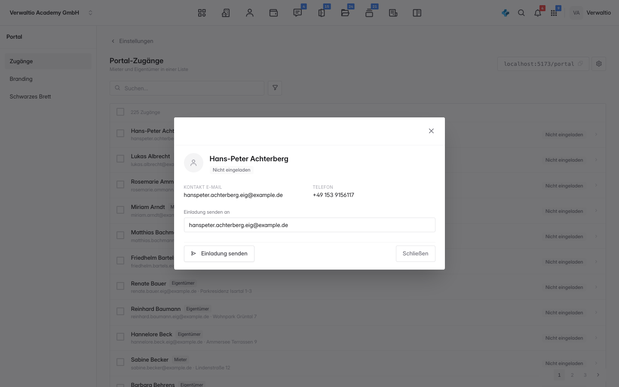Open the filter funnel beside search
This screenshot has width=619, height=387.
(275, 88)
